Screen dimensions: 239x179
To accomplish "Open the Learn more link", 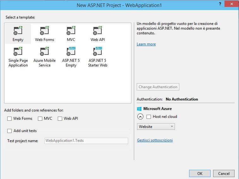I will click(x=146, y=44).
